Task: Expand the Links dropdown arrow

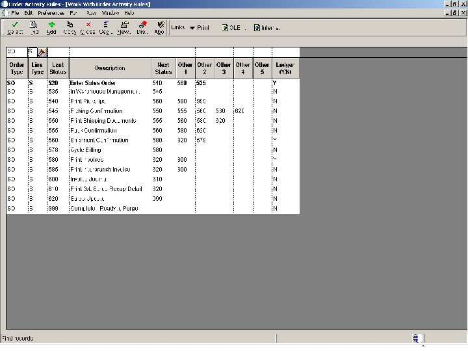Action: (x=192, y=28)
